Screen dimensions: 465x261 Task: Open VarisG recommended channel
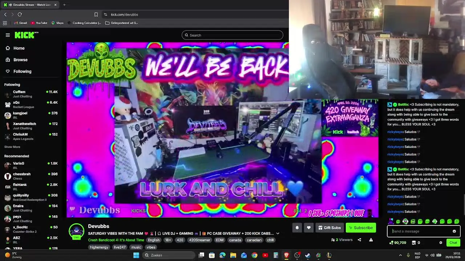pos(31,165)
